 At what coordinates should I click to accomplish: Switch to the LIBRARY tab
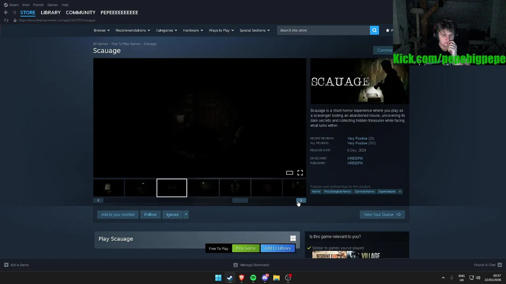click(51, 13)
